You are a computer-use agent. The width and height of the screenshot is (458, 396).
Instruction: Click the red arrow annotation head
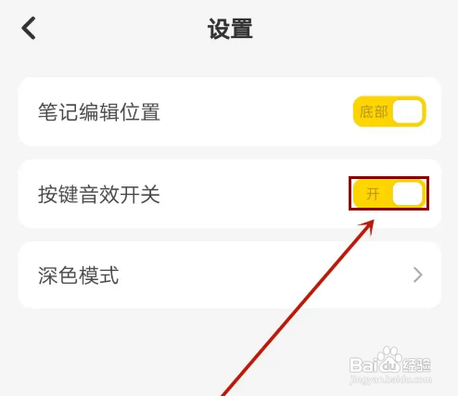coord(366,227)
